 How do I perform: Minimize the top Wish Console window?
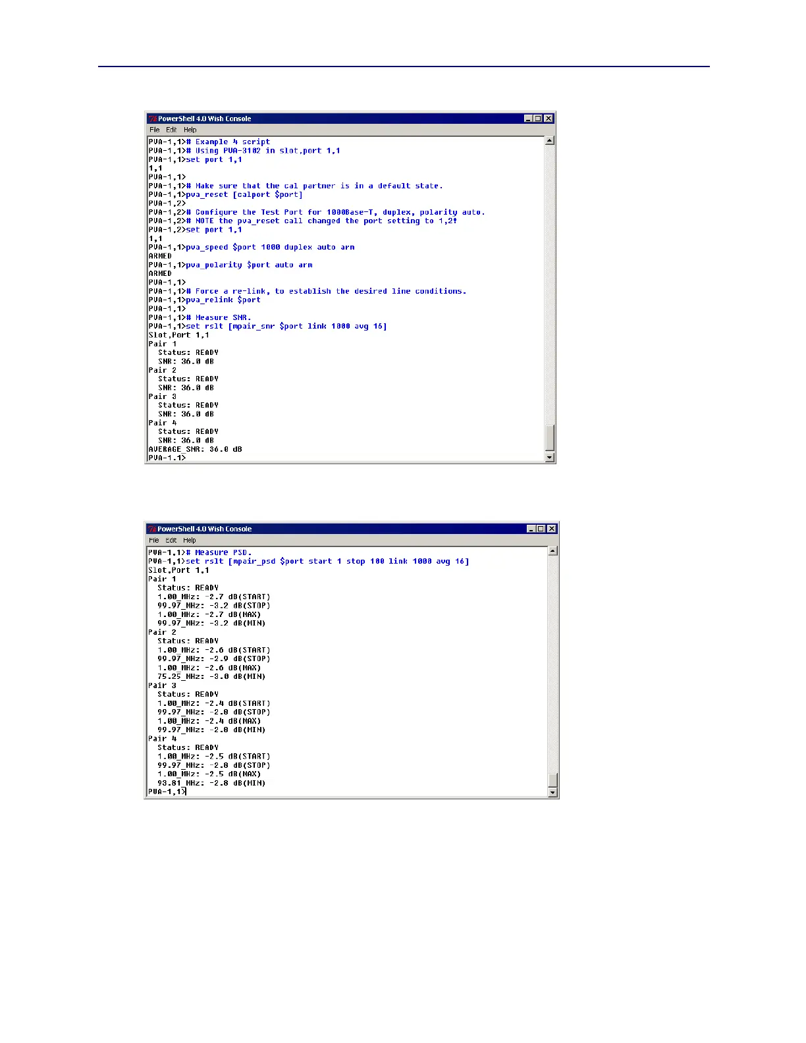[528, 119]
